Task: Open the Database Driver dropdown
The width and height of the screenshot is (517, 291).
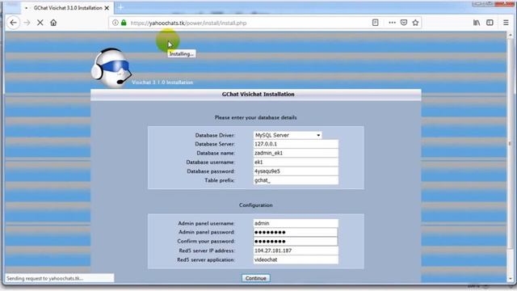Action: pos(288,135)
